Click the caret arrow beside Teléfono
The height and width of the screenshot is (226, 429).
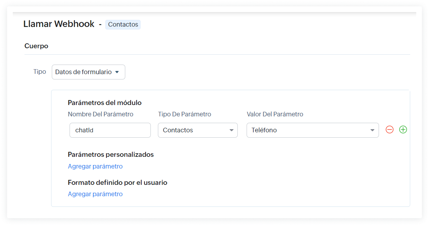click(x=372, y=130)
